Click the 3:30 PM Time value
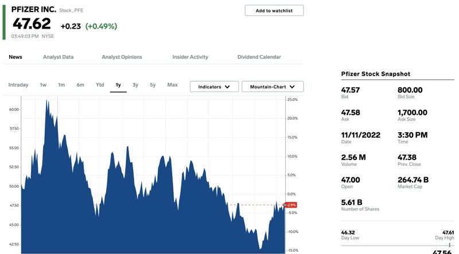Image resolution: width=459 pixels, height=254 pixels. 413,135
